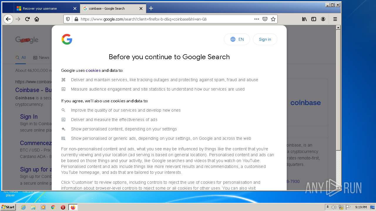Open the Library bookmarks icon
This screenshot has width=376, height=211.
[x=304, y=19]
